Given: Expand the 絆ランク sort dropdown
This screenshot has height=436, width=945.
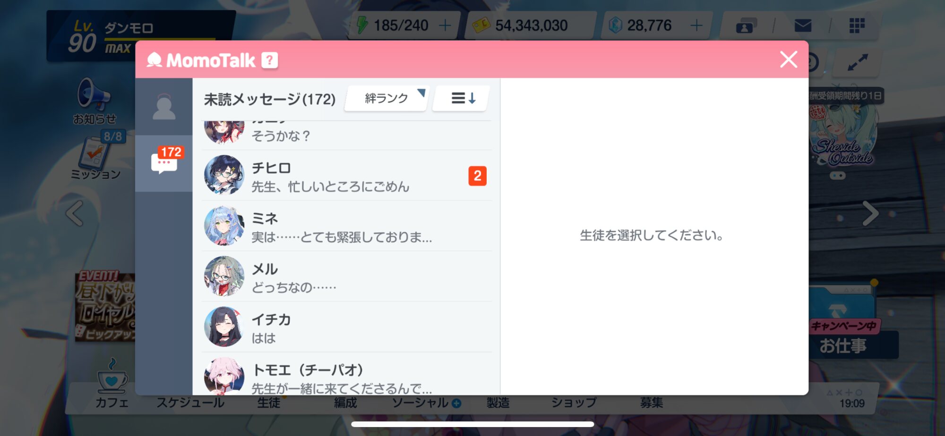Looking at the screenshot, I should 387,98.
